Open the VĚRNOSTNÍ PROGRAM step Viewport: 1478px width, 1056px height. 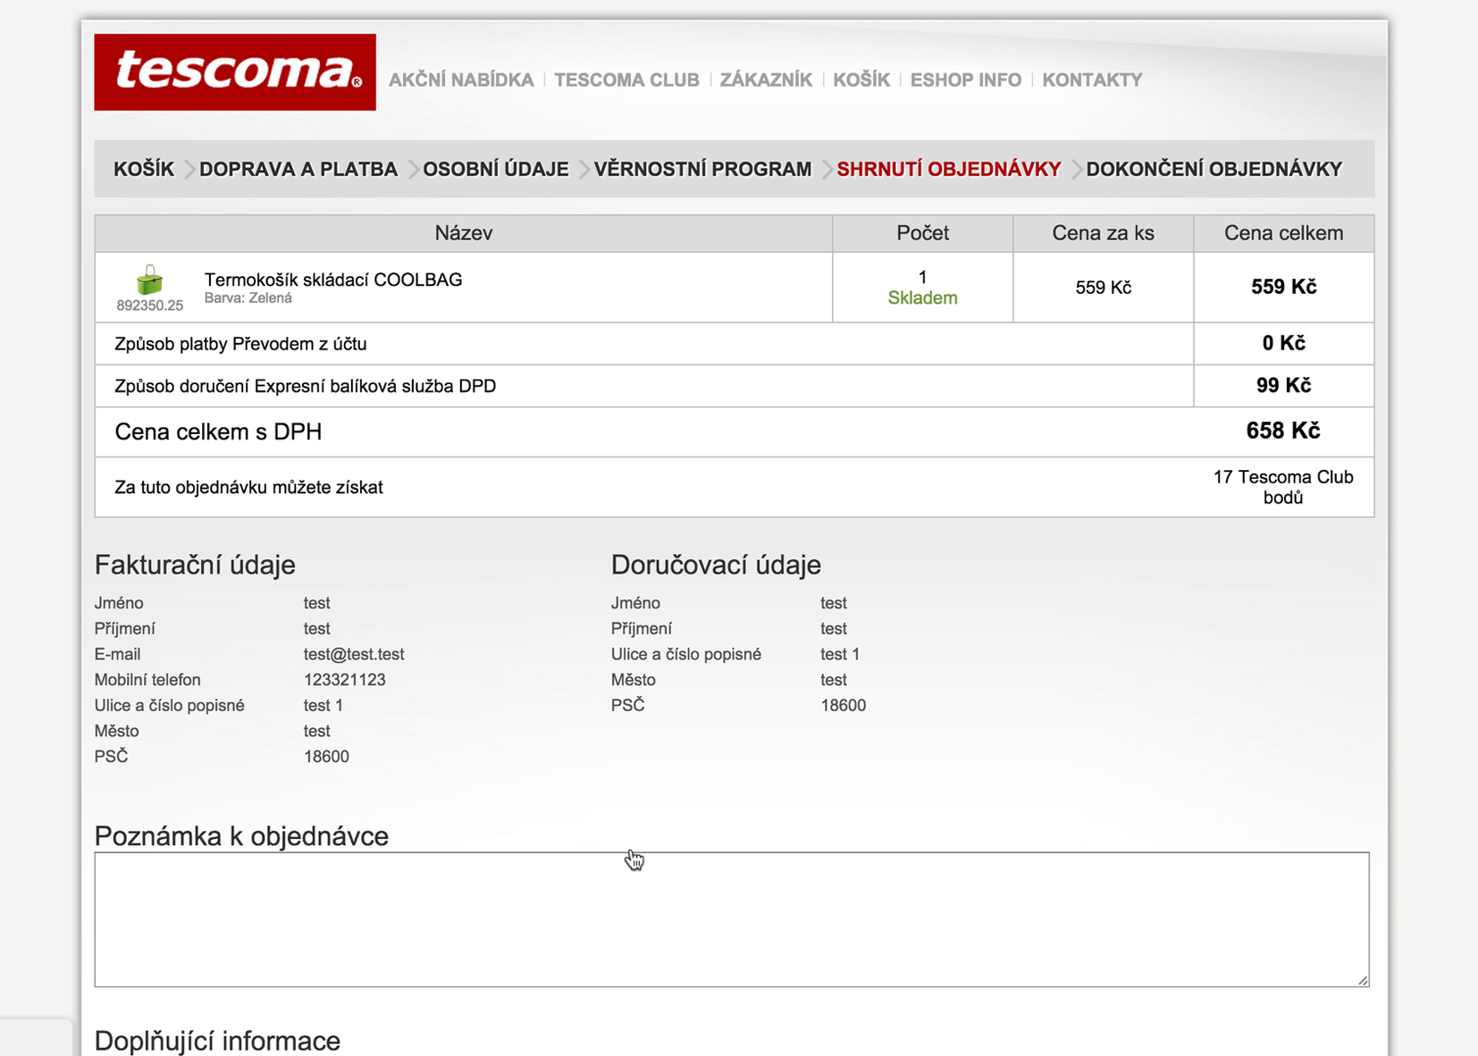[702, 169]
